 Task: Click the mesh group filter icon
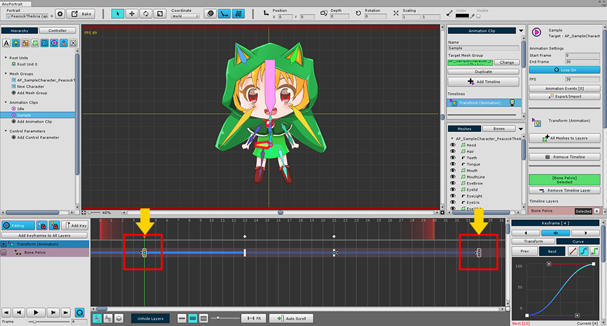click(x=44, y=43)
